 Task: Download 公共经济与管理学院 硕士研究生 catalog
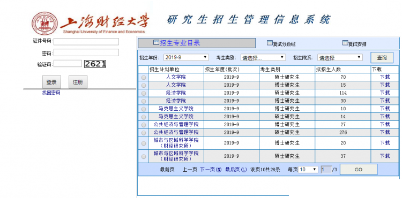(x=384, y=132)
